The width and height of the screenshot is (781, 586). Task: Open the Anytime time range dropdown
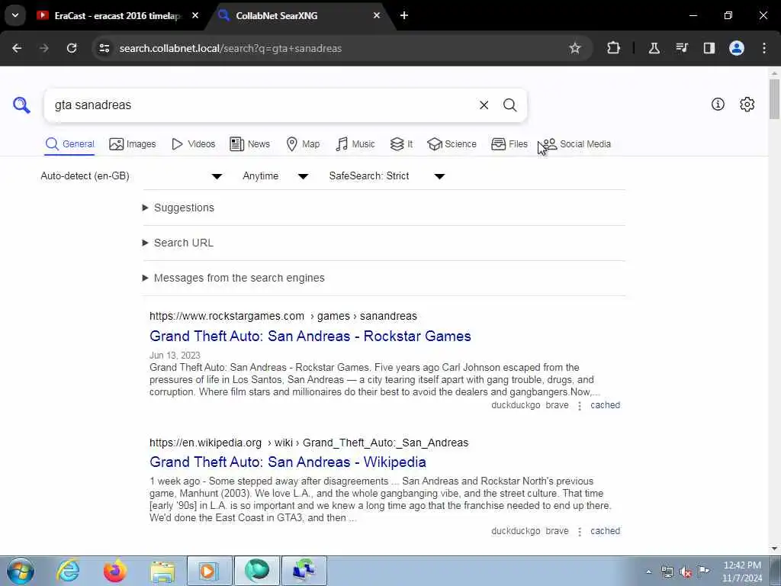[x=275, y=176]
